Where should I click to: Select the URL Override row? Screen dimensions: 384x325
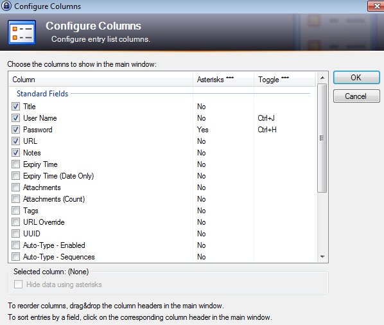tap(162, 222)
